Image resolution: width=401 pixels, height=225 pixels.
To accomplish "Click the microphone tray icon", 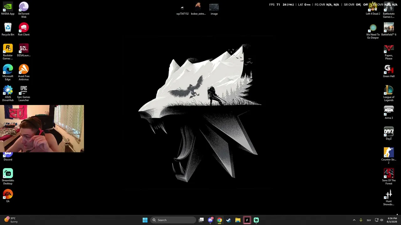I will point(361,220).
